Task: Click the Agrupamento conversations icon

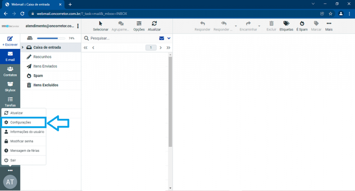Action: [x=120, y=23]
